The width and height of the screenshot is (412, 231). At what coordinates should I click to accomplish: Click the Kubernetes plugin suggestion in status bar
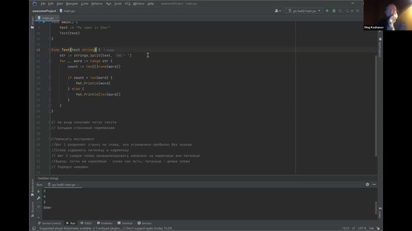click(x=106, y=228)
